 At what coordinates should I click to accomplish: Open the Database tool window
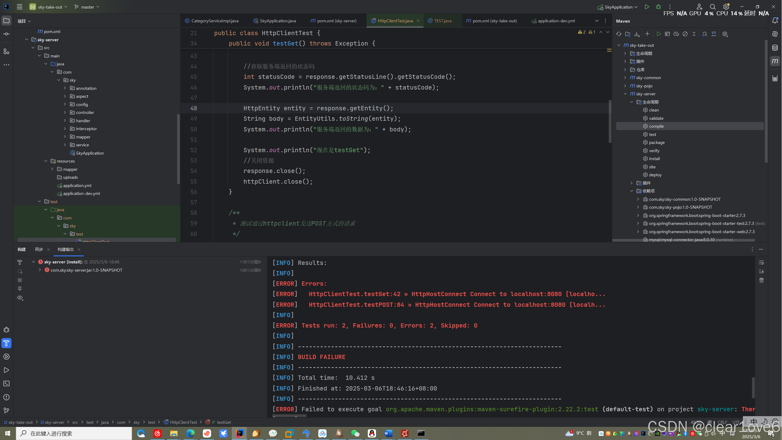click(x=775, y=48)
